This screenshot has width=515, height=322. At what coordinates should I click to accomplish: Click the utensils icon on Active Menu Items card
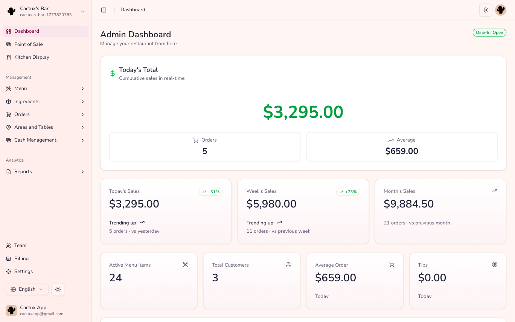pyautogui.click(x=186, y=264)
